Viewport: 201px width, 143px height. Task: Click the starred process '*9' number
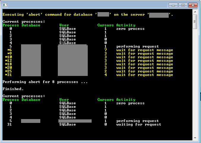[9, 53]
